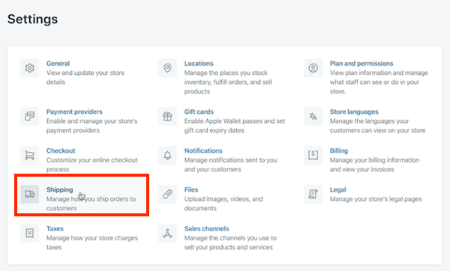Select the Notifications settings link
This screenshot has width=450, height=271.
pos(203,150)
